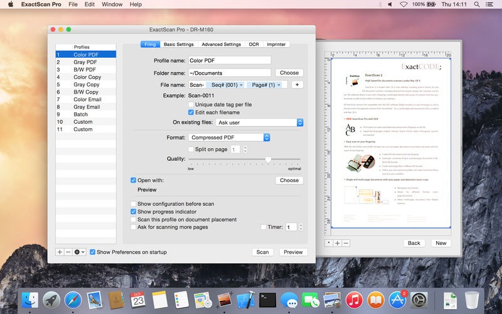The width and height of the screenshot is (502, 314).
Task: Open the gear actions menu under profiles
Action: tap(79, 252)
